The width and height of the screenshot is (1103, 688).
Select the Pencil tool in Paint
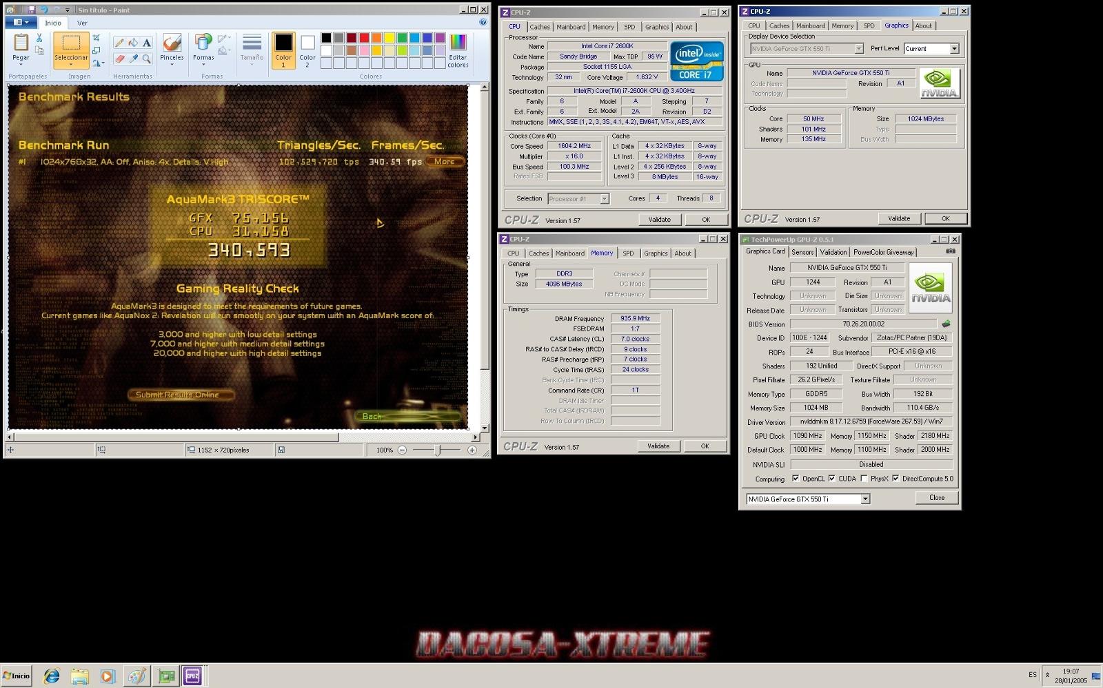coord(119,43)
